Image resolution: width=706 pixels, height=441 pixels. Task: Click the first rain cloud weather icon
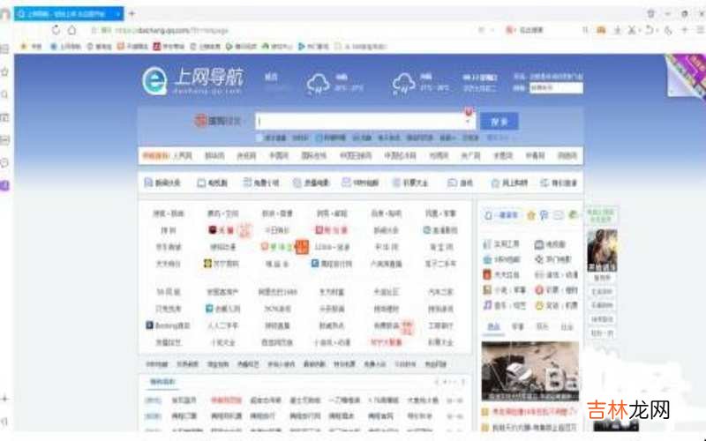(x=318, y=84)
